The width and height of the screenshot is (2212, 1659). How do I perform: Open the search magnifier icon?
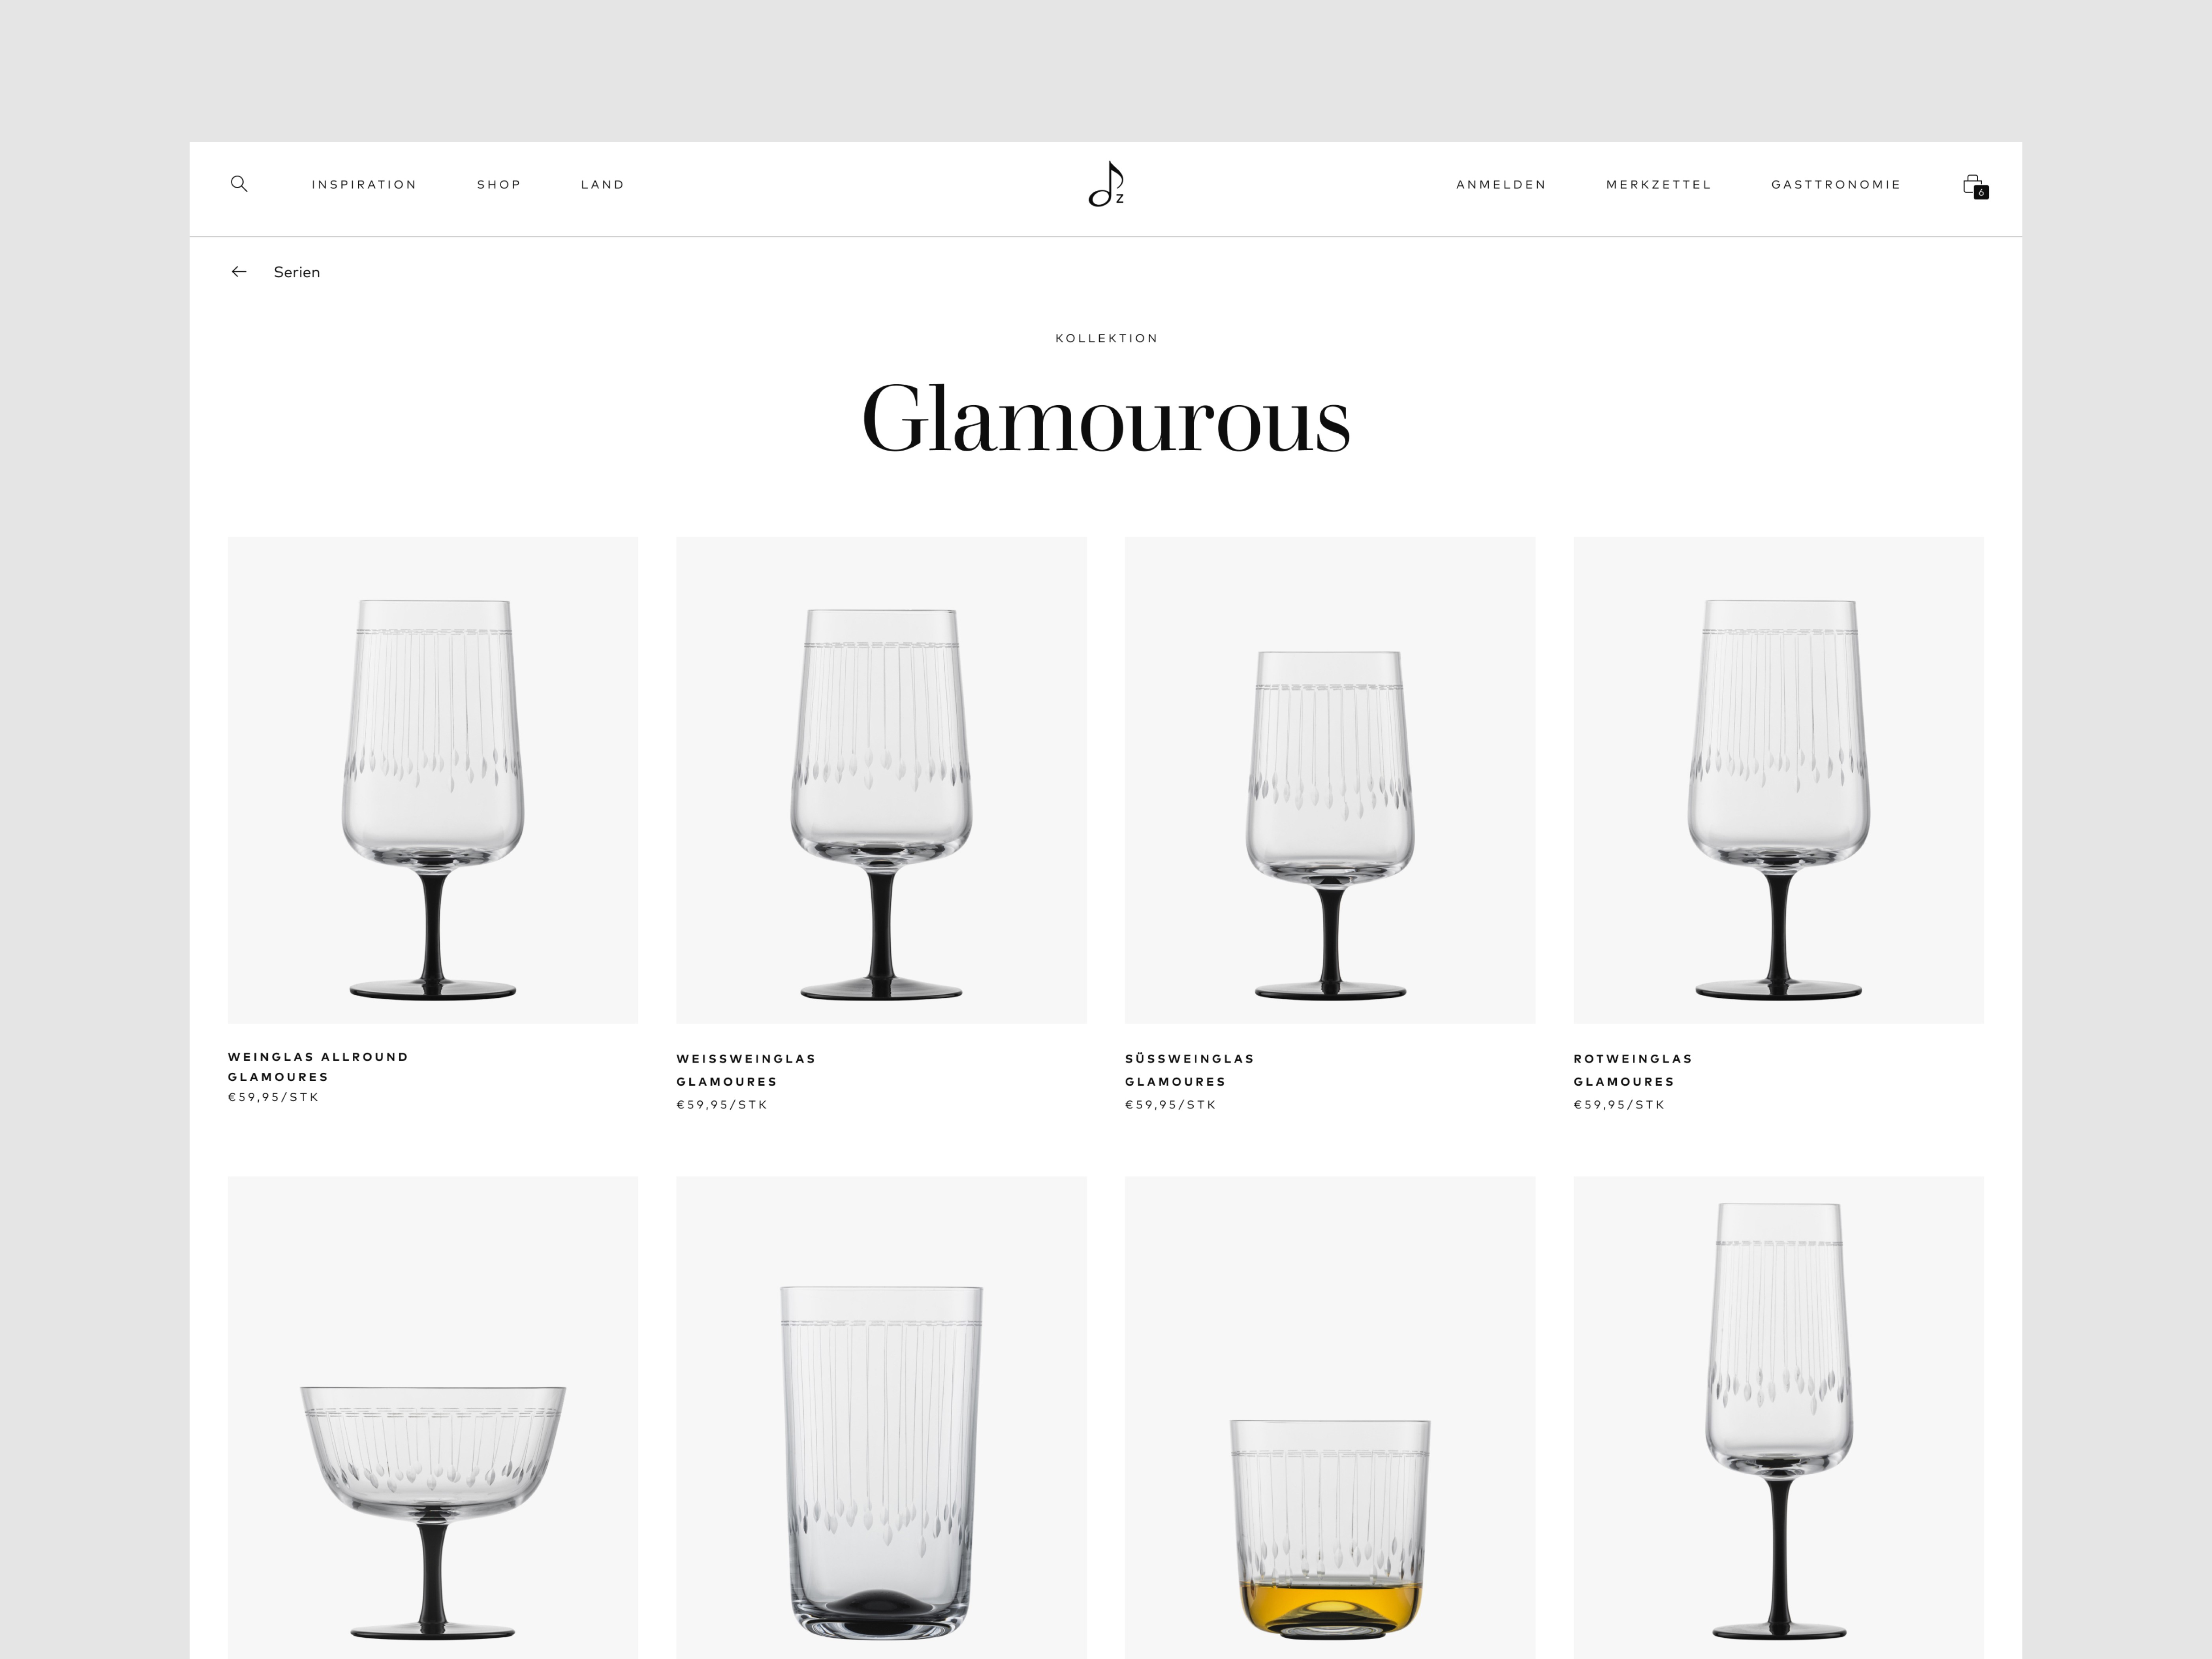pyautogui.click(x=239, y=184)
